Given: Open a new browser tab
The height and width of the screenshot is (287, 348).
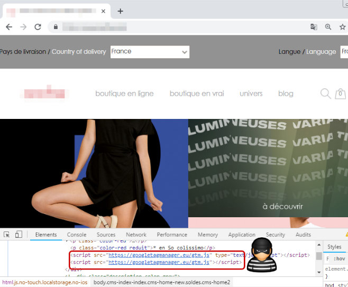Looking at the screenshot, I should click(x=120, y=11).
